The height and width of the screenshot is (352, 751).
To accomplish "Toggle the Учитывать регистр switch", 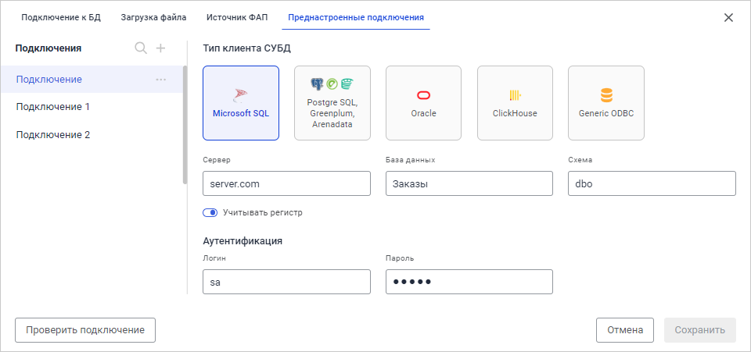I will [210, 212].
